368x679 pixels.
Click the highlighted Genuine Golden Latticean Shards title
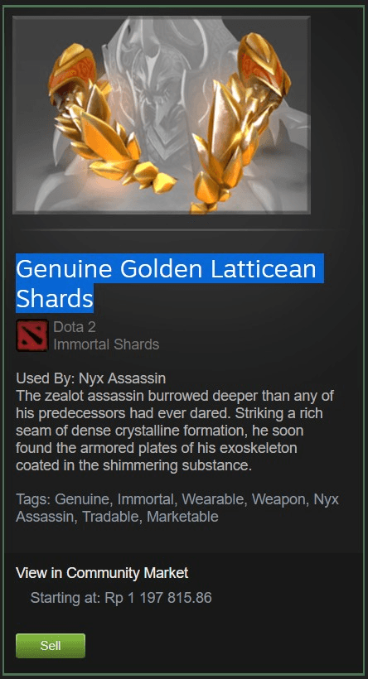pyautogui.click(x=169, y=282)
